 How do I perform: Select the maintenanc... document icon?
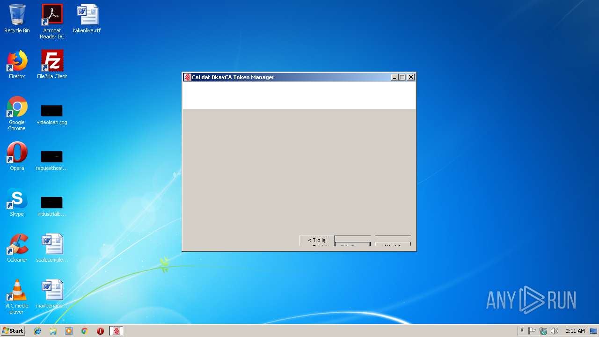click(x=52, y=294)
